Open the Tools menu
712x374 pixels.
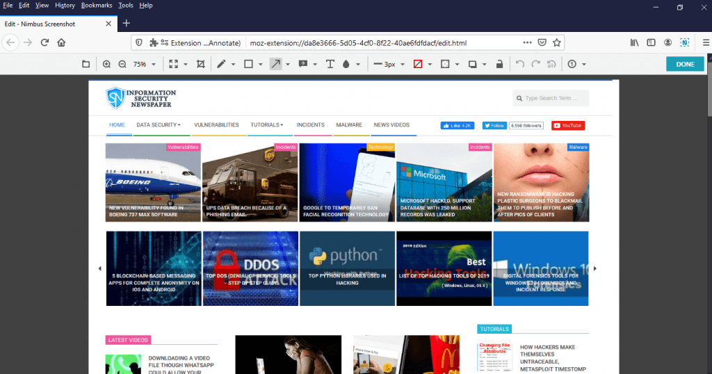point(126,6)
